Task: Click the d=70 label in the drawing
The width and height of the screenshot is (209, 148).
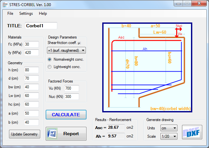Action: pyautogui.click(x=128, y=64)
